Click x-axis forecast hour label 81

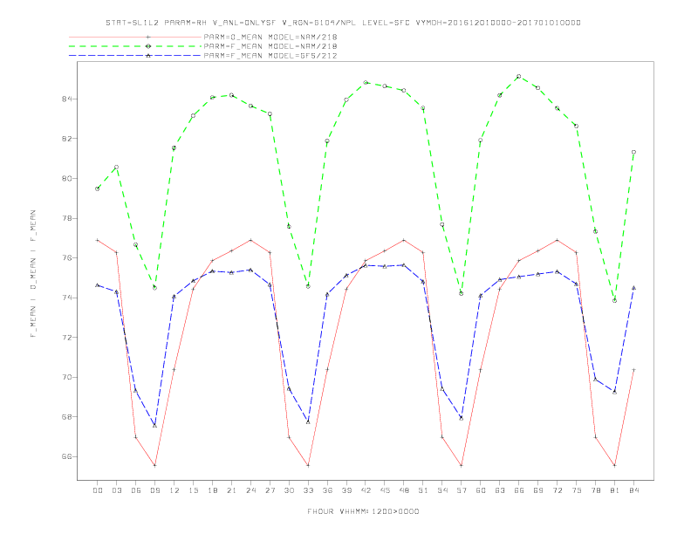(615, 490)
